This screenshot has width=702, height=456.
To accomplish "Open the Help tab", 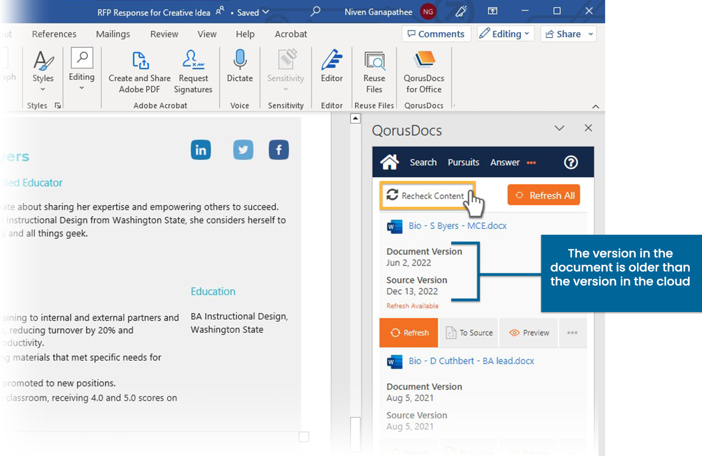I will [245, 34].
